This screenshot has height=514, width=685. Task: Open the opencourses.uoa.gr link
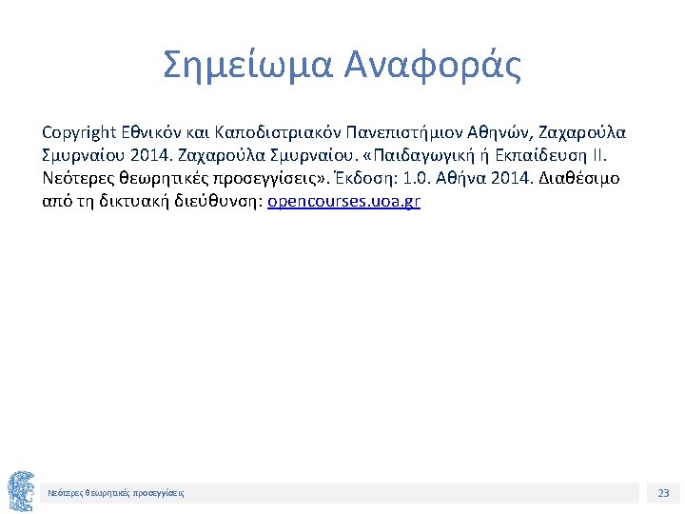click(343, 202)
